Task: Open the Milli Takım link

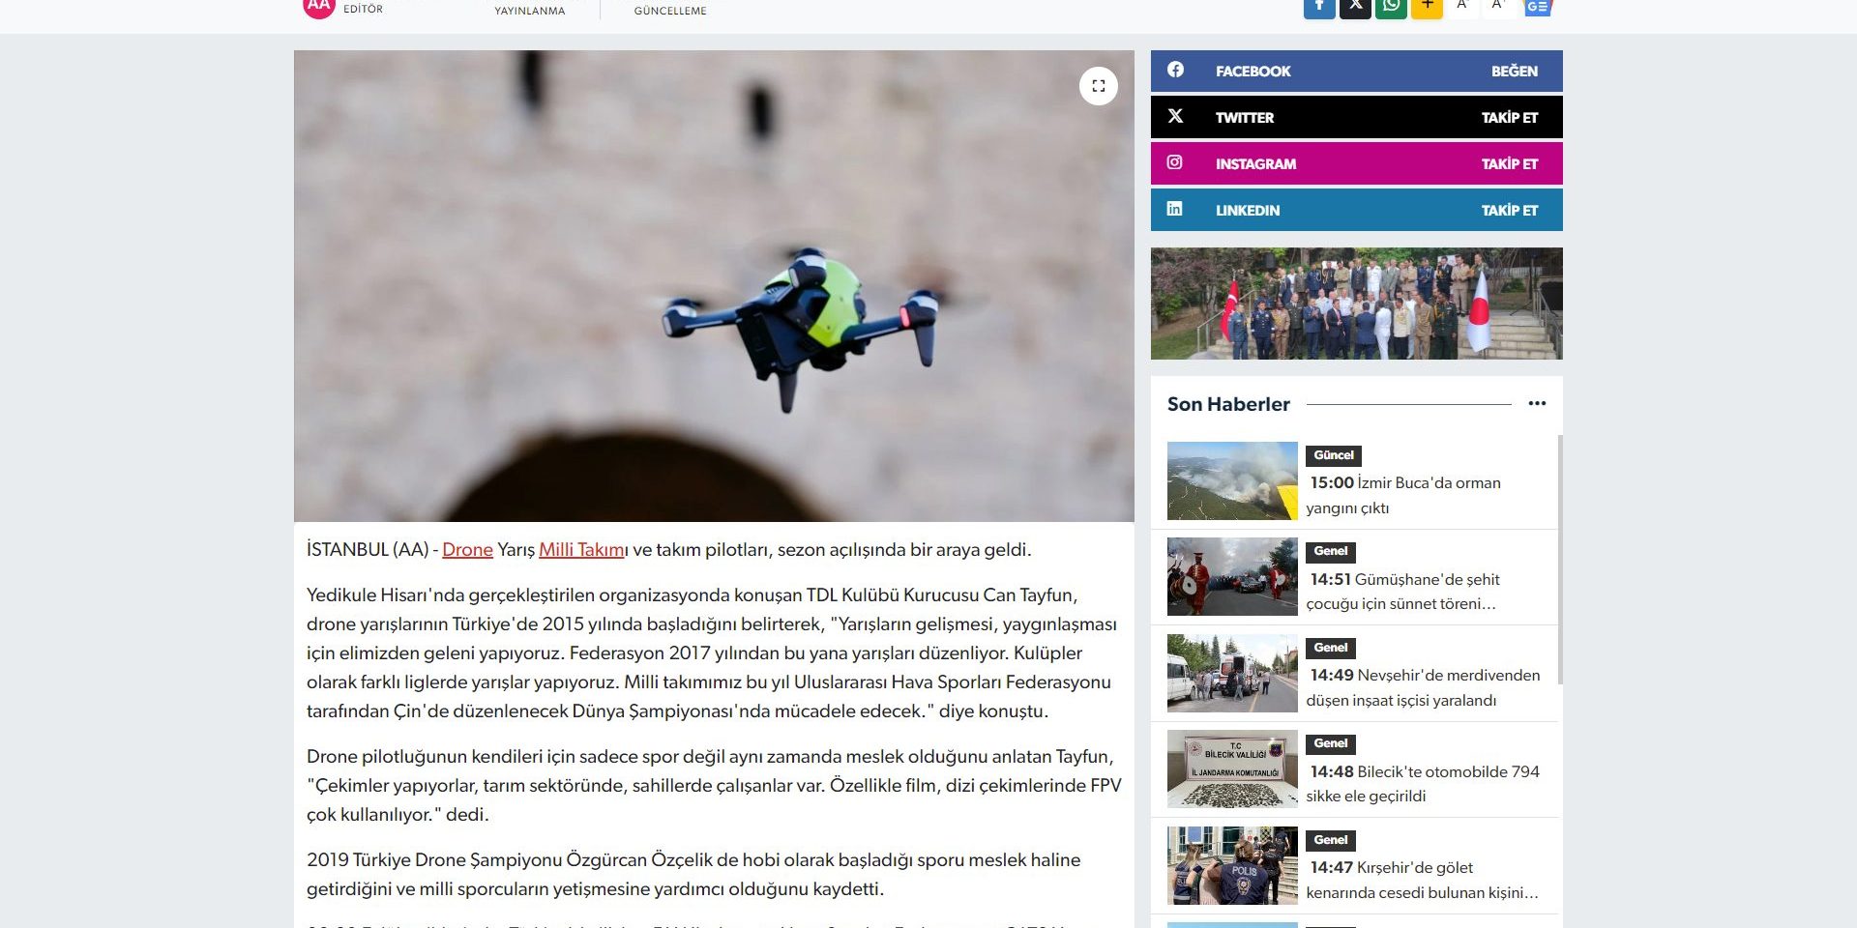Action: coord(582,550)
